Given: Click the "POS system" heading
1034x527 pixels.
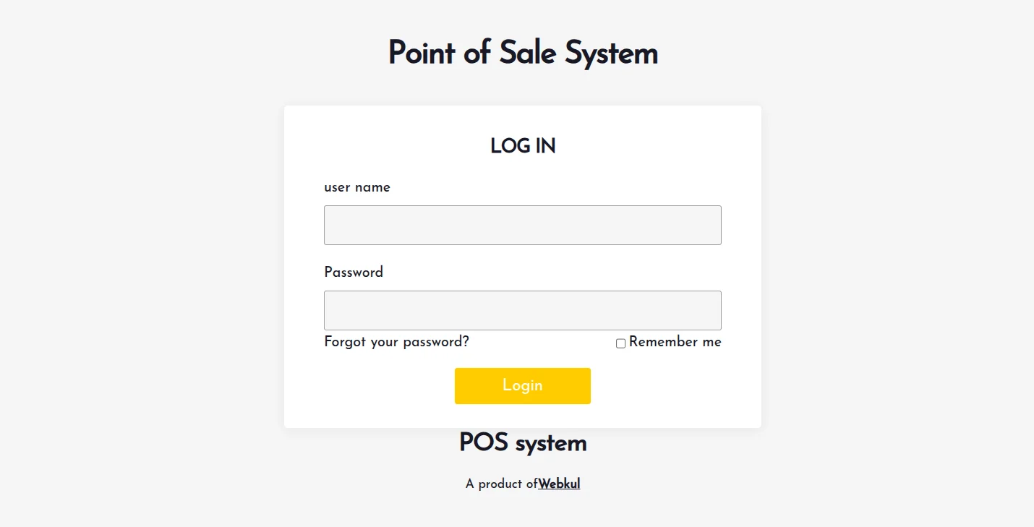Looking at the screenshot, I should pos(522,442).
